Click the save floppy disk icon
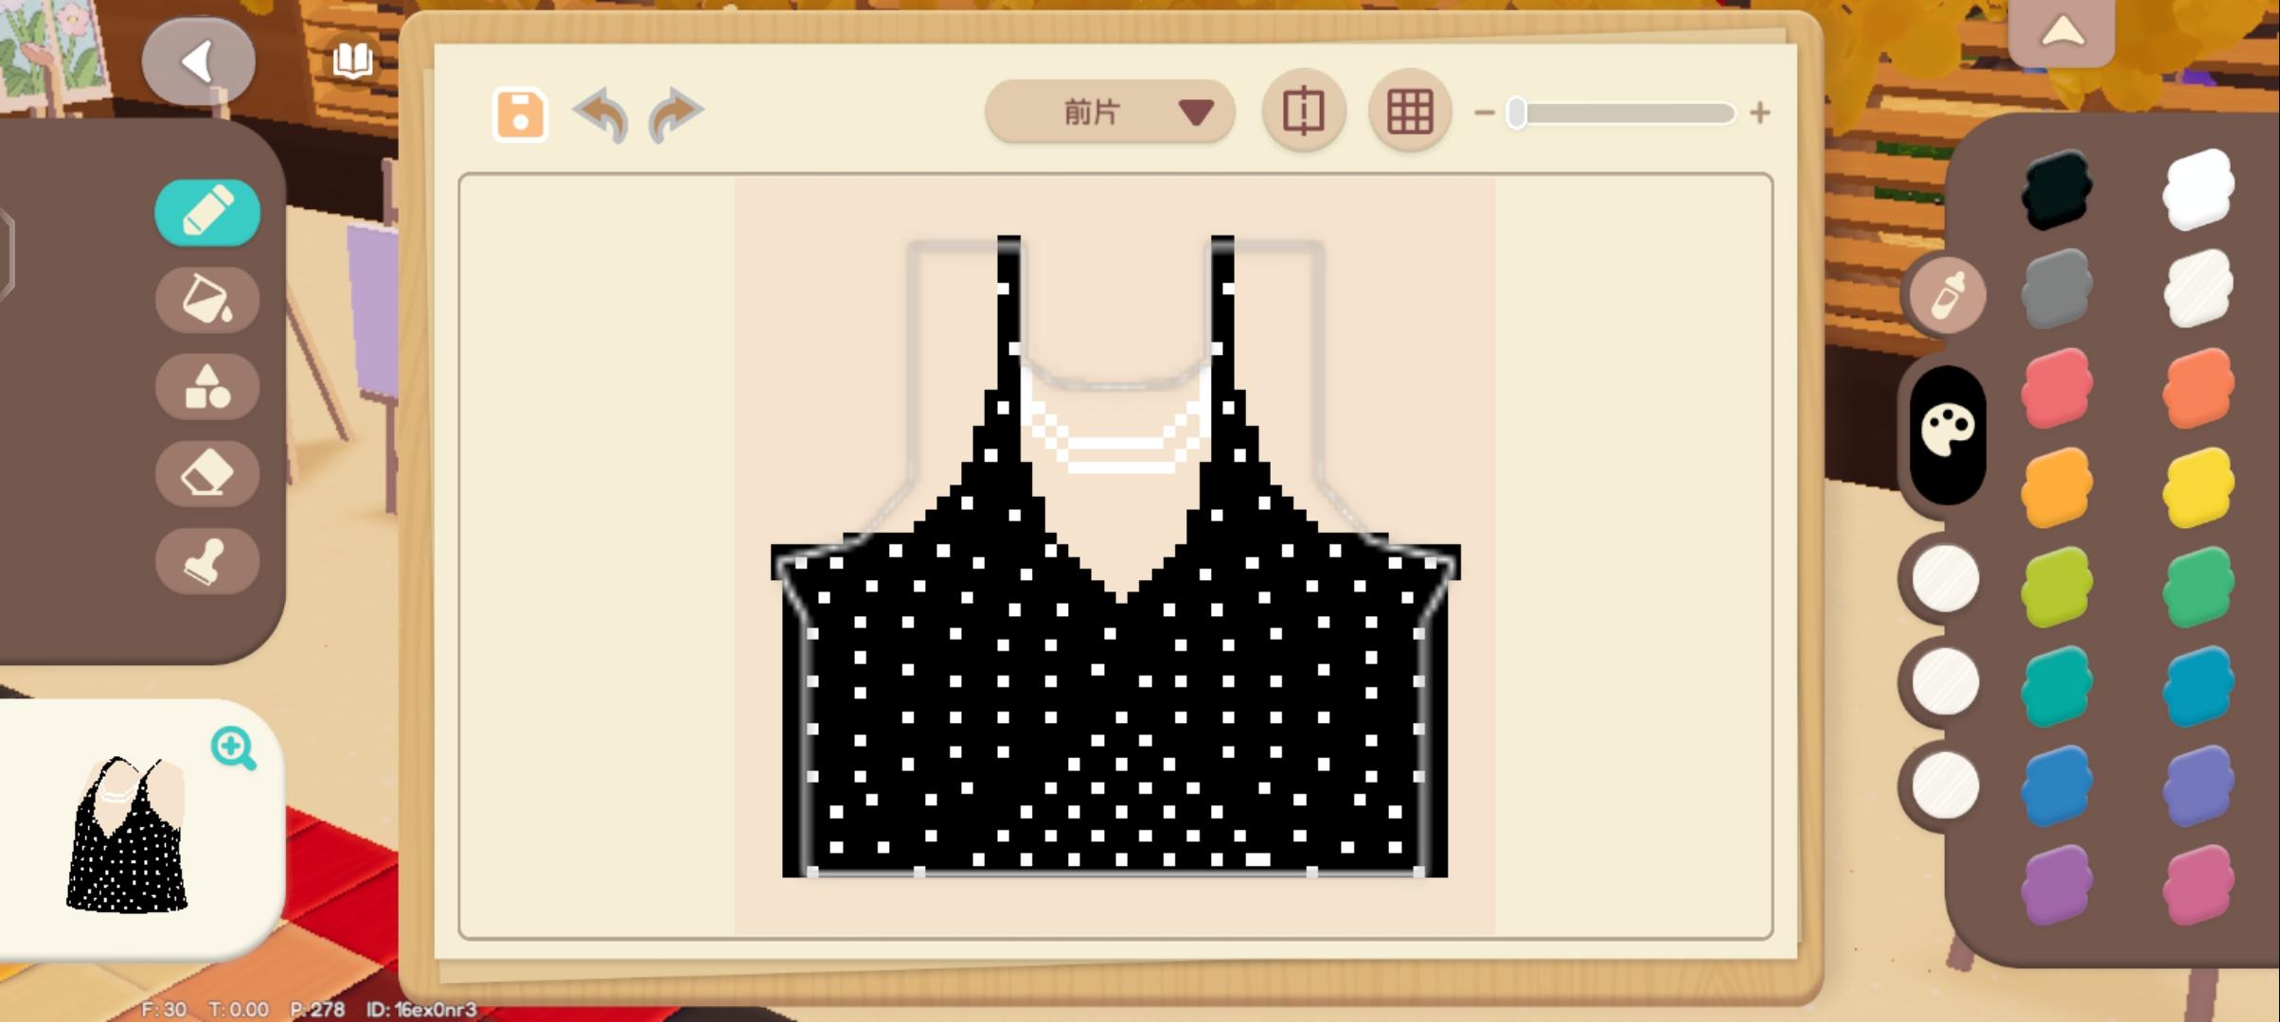Viewport: 2280px width, 1022px height. [520, 115]
